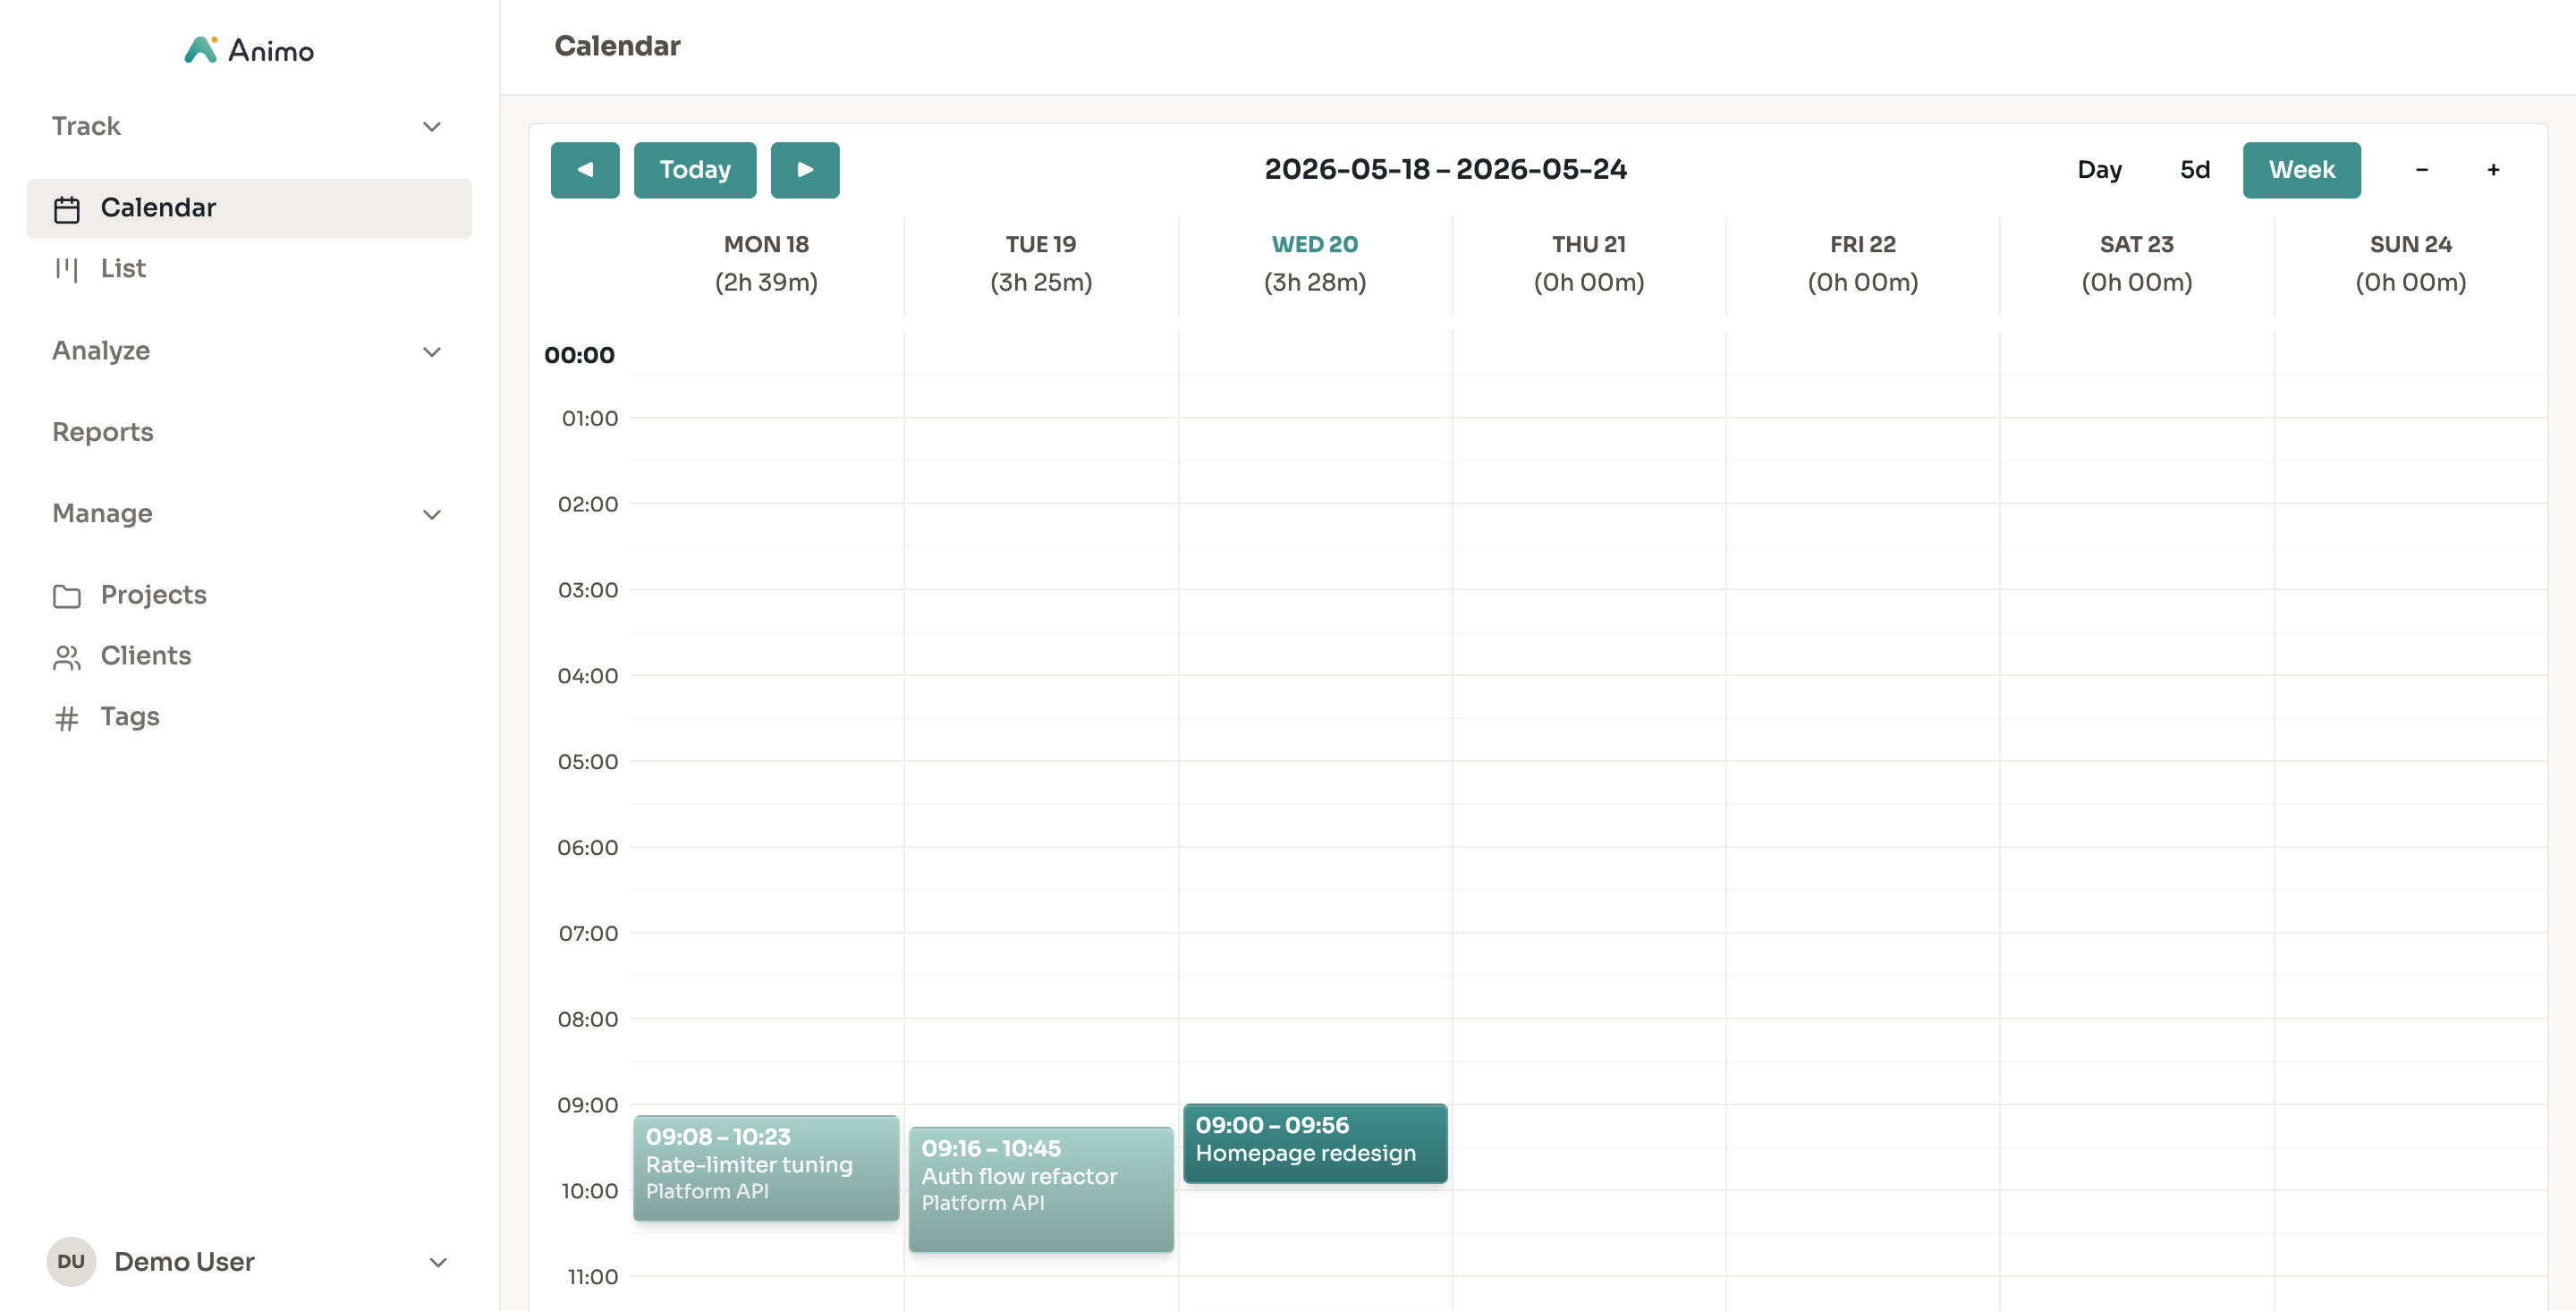Click the SUN 24 day header

pos(2411,244)
